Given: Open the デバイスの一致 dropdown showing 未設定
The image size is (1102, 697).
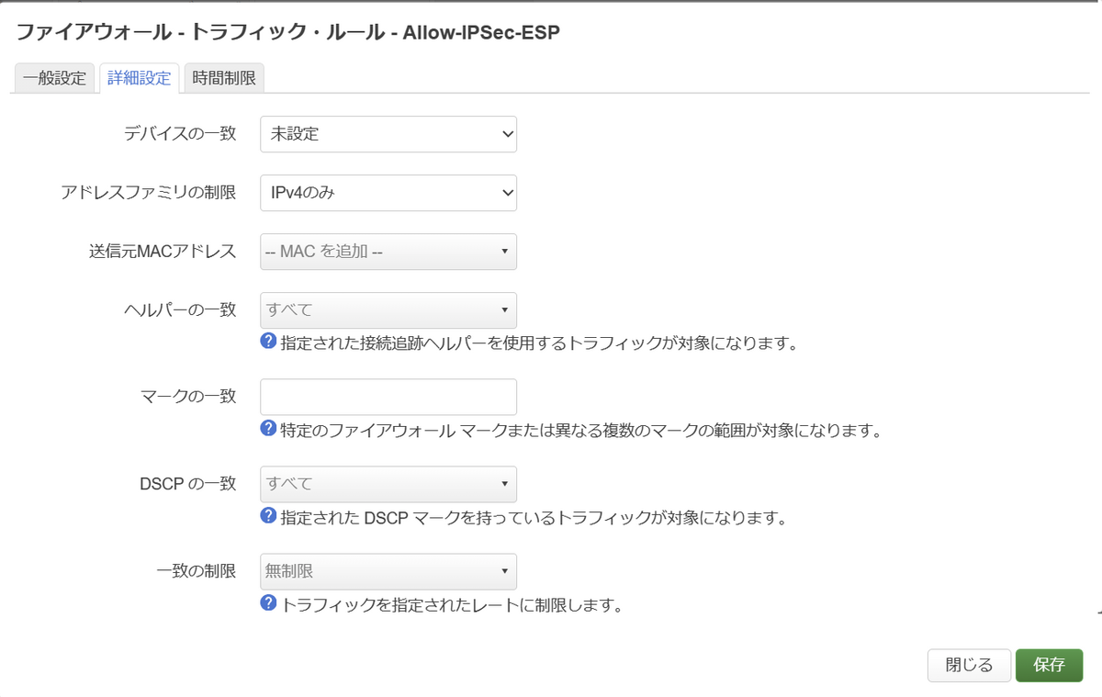Looking at the screenshot, I should click(x=388, y=134).
